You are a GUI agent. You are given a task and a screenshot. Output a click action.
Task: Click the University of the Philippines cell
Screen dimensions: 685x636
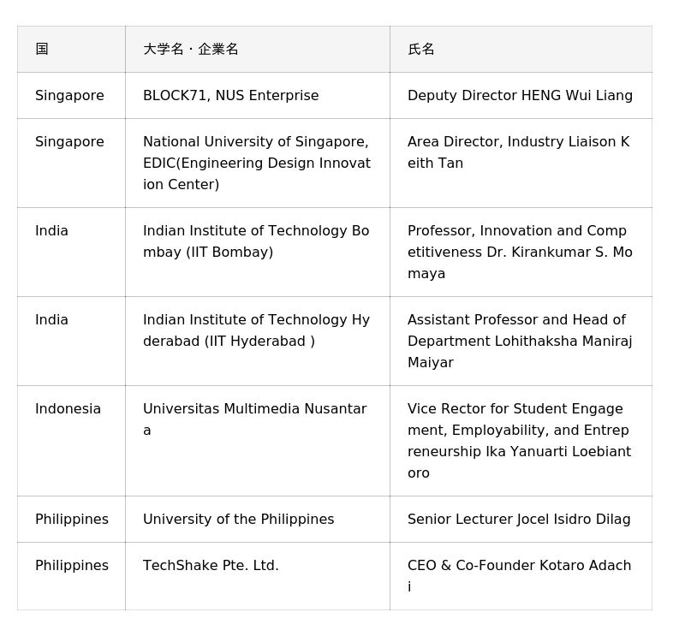click(x=239, y=520)
